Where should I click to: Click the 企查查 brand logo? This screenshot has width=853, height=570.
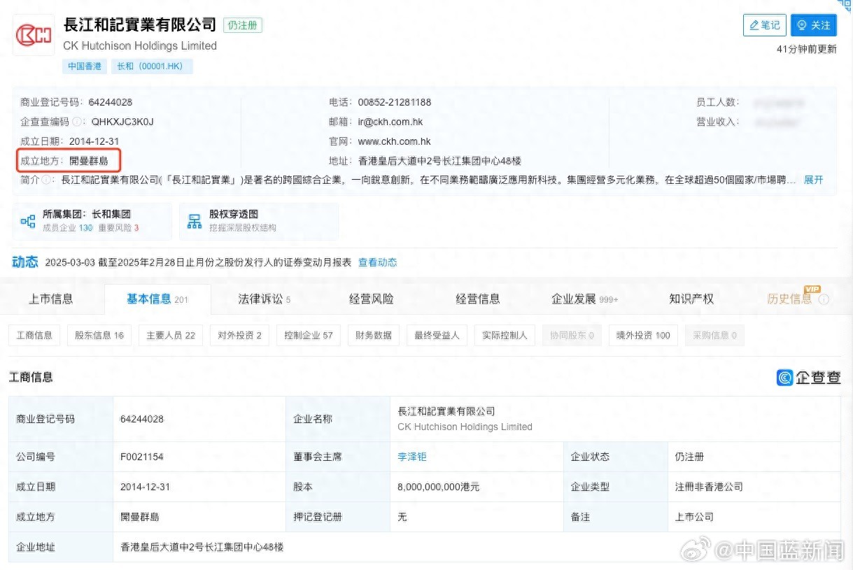tap(808, 378)
